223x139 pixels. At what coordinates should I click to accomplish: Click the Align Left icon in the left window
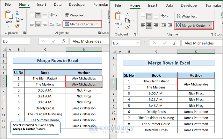32,24
